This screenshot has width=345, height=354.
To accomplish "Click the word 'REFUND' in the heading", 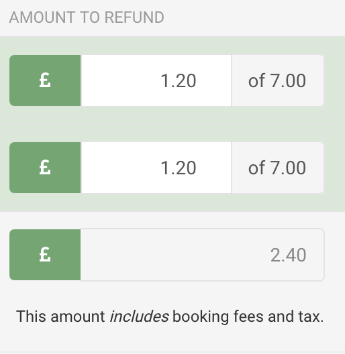I will click(134, 17).
